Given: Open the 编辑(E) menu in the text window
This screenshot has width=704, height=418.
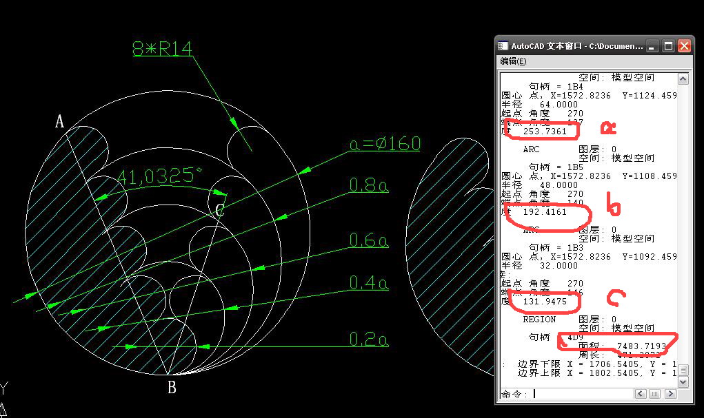Looking at the screenshot, I should tap(513, 61).
